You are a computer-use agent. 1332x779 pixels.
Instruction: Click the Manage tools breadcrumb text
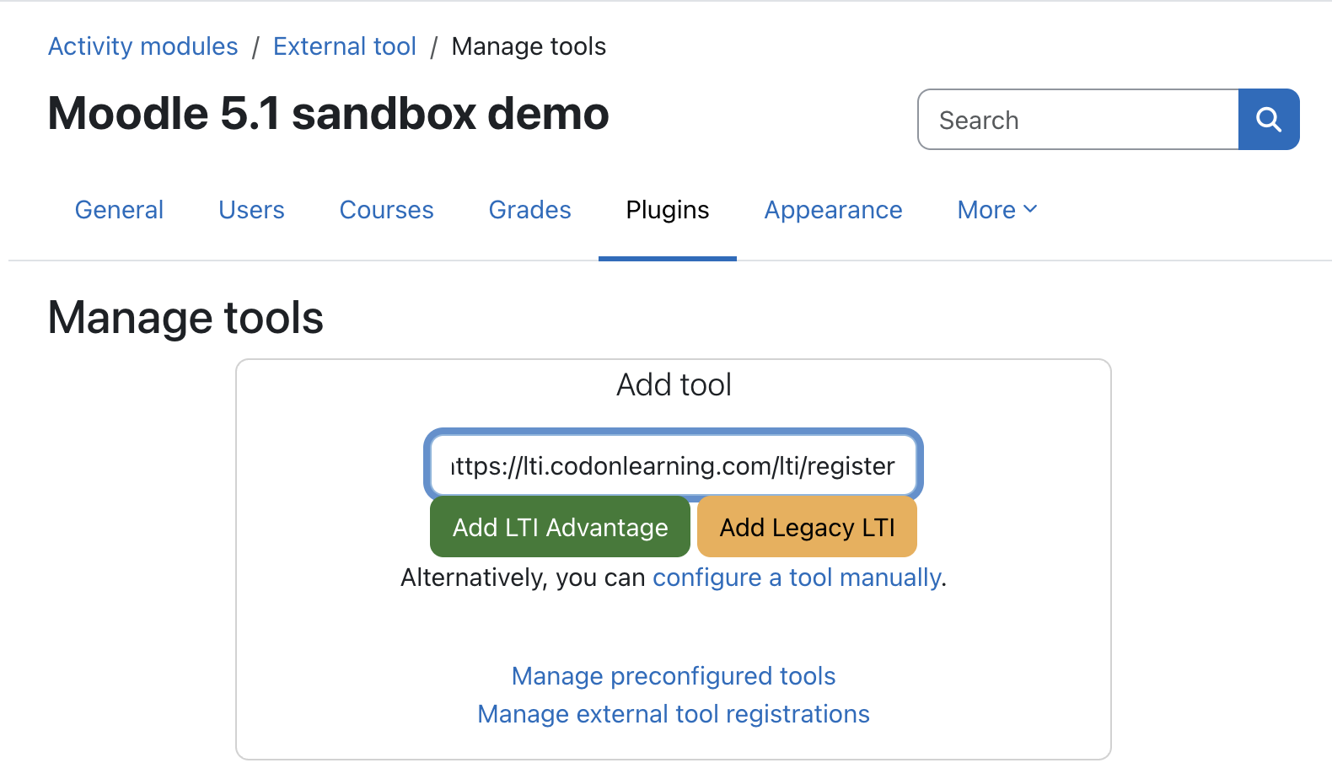click(529, 46)
